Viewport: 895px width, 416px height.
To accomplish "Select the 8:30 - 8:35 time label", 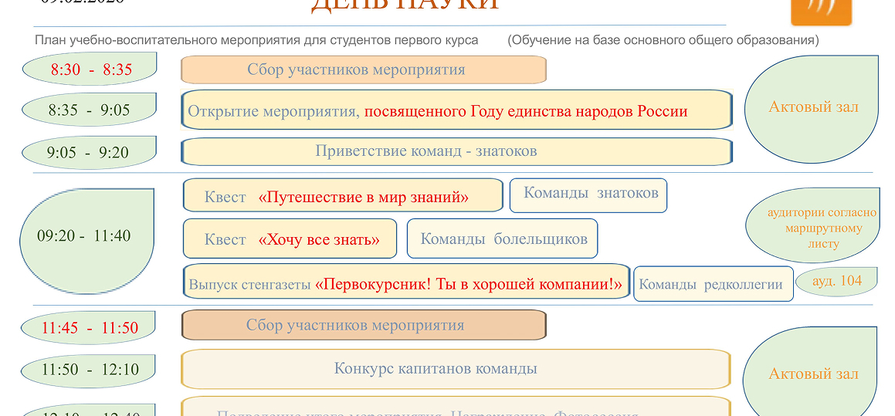I will coord(90,69).
